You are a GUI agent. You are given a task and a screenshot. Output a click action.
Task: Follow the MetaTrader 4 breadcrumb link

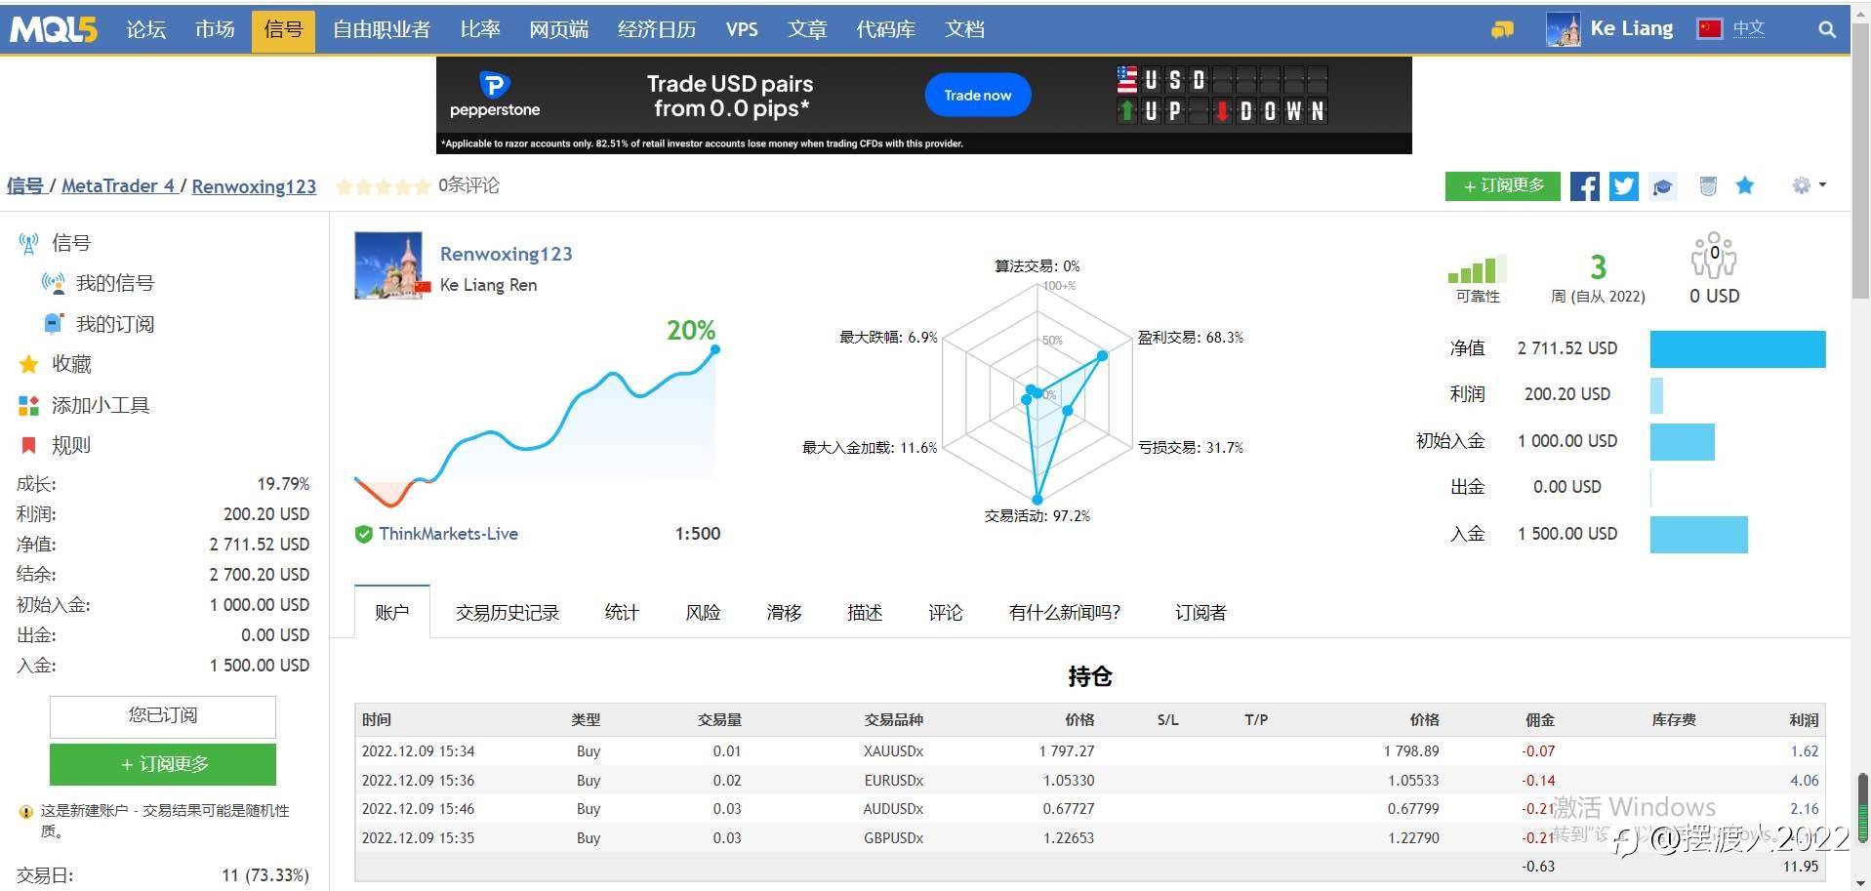[118, 185]
